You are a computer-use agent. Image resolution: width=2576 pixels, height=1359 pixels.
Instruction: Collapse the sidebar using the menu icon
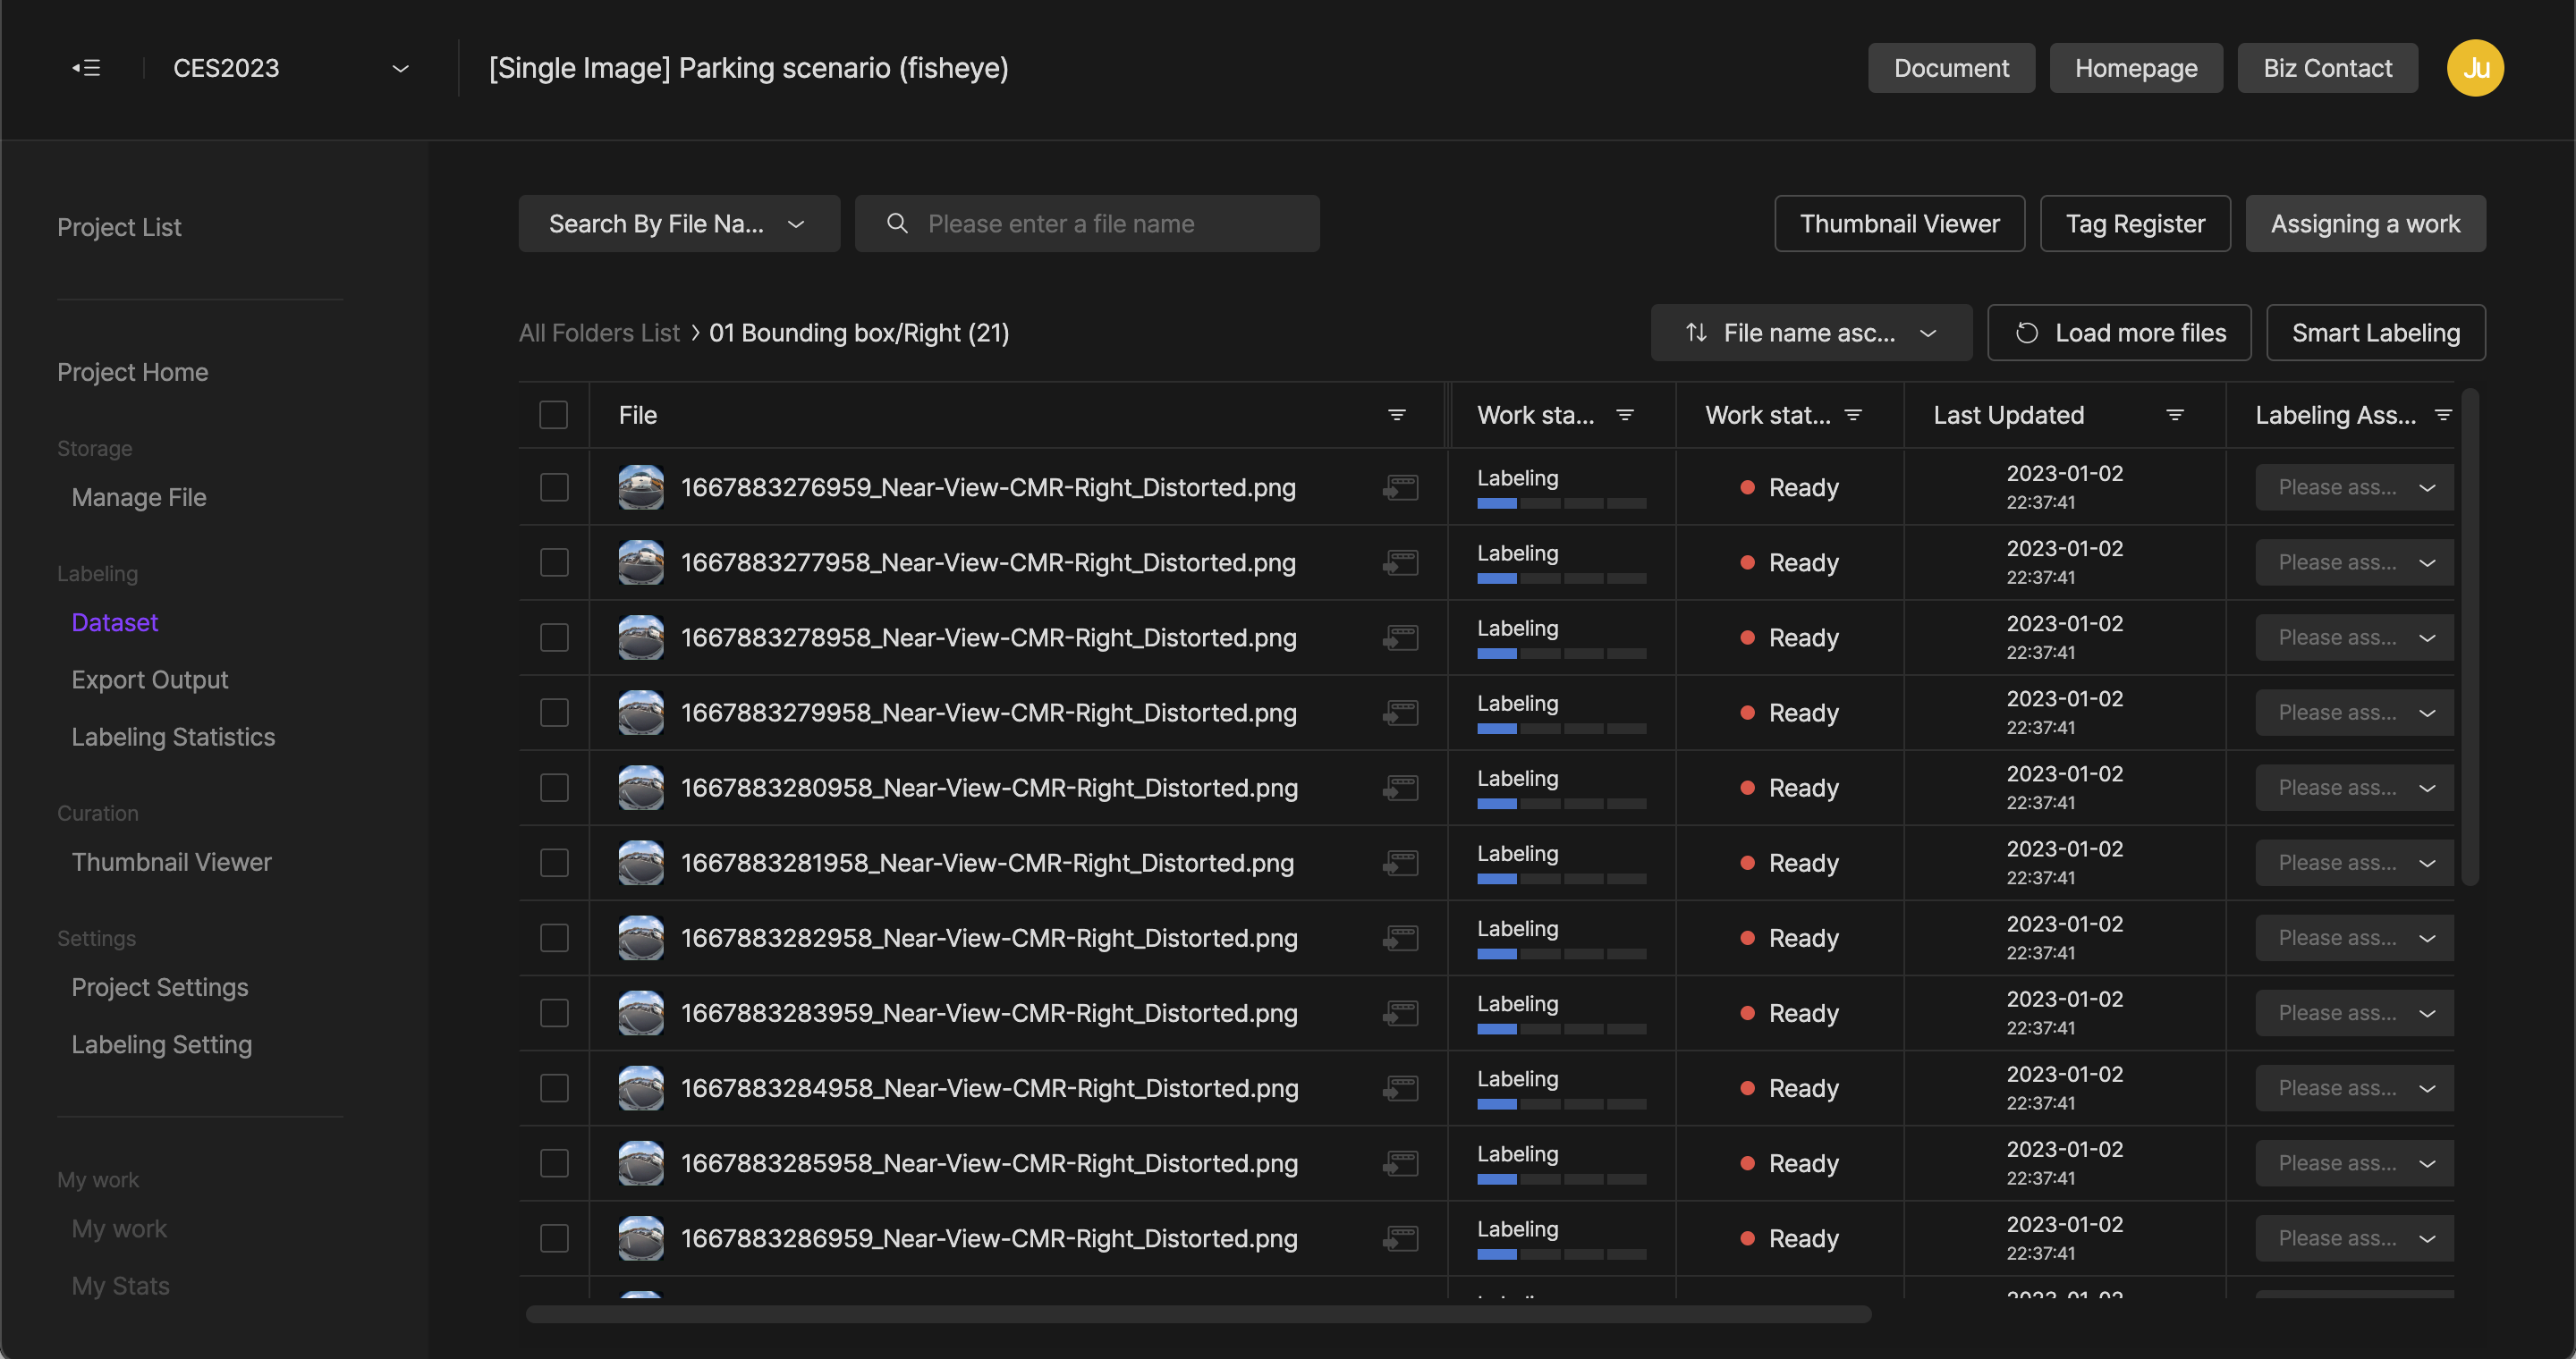point(86,68)
